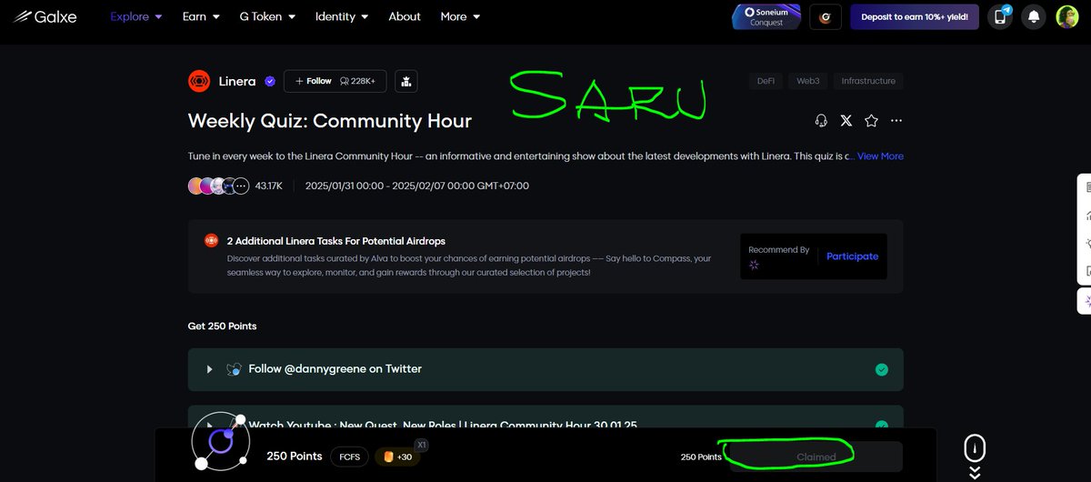Open the Explore dropdown menu
The height and width of the screenshot is (482, 1091).
[136, 16]
